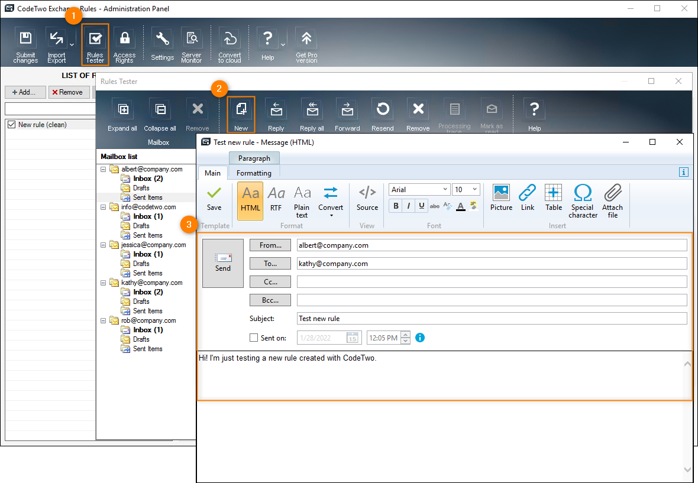Create New message in Rules Tester
This screenshot has width=698, height=483.
point(241,115)
